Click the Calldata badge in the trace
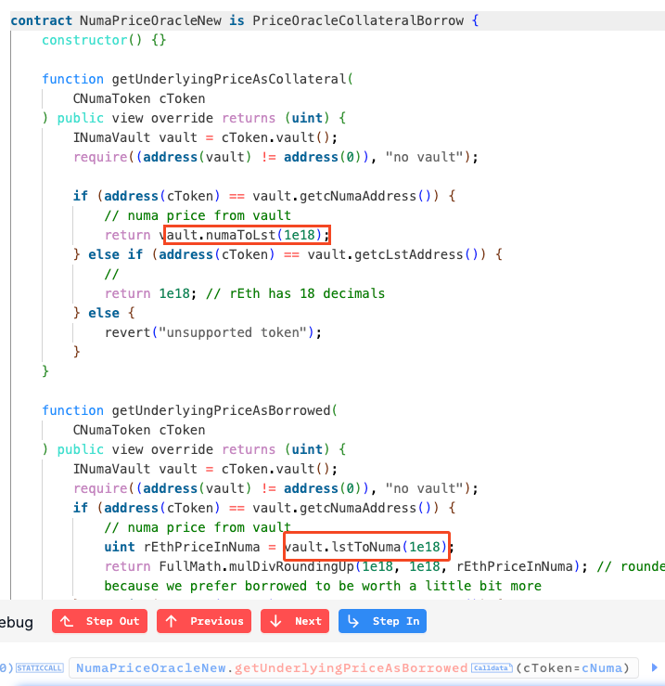 (492, 667)
